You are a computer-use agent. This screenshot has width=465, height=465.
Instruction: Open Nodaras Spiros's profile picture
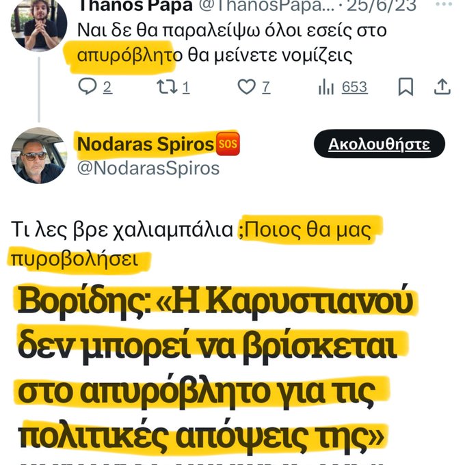point(38,155)
